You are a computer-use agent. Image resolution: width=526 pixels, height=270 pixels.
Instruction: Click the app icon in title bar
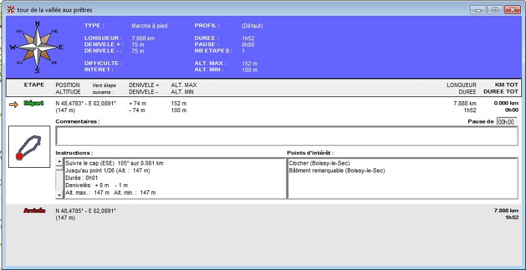(10, 10)
